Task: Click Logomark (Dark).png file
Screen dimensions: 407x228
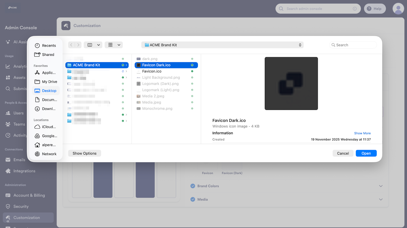Action: click(x=166, y=84)
